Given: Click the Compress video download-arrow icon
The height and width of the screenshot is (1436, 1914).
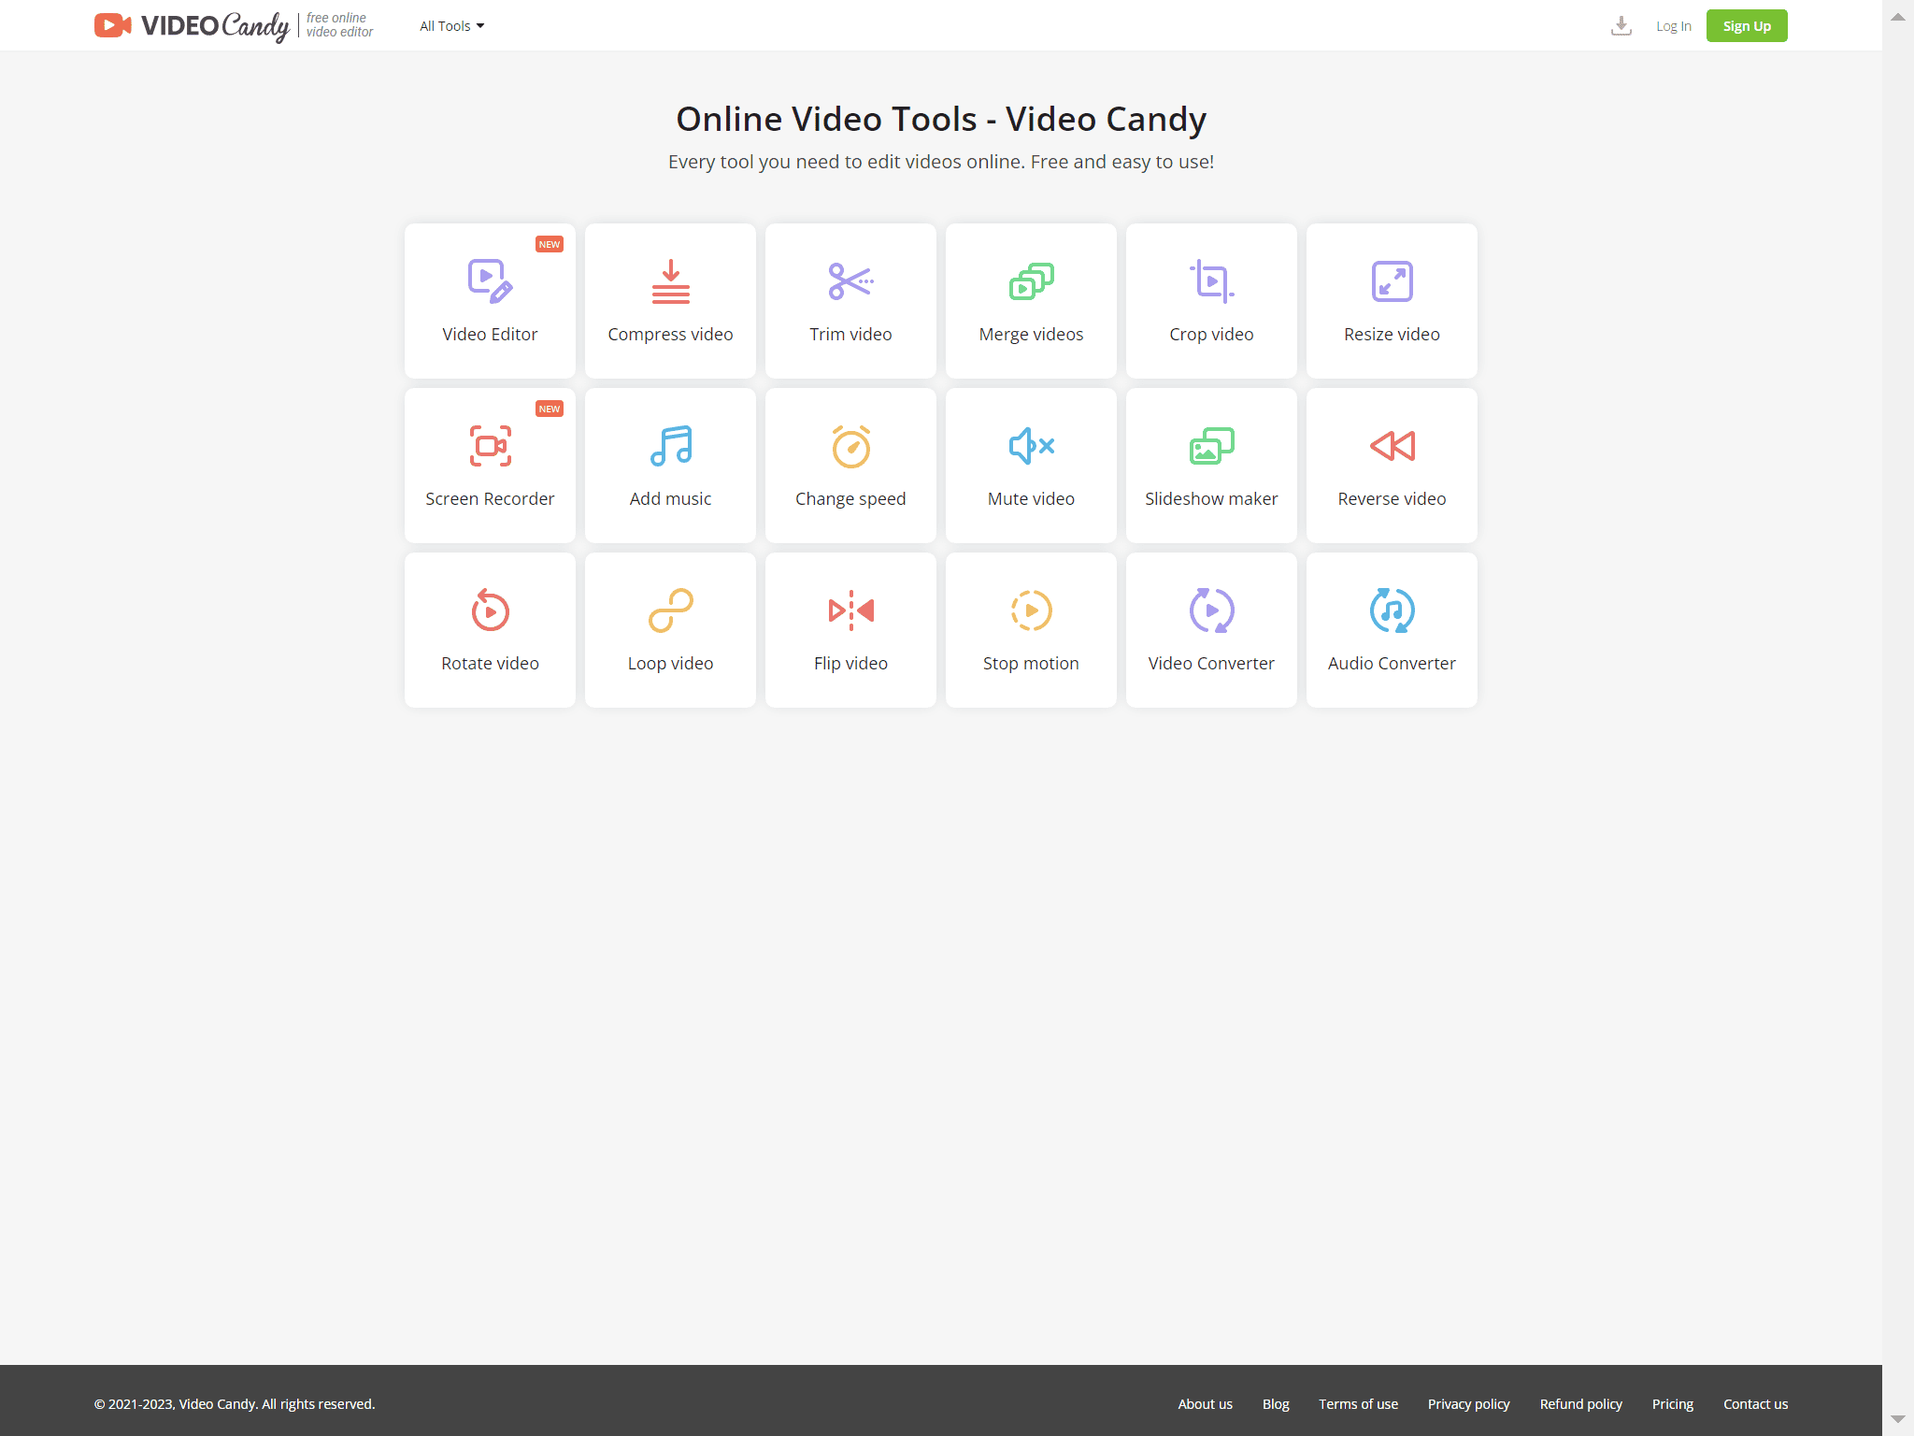Looking at the screenshot, I should (x=670, y=280).
